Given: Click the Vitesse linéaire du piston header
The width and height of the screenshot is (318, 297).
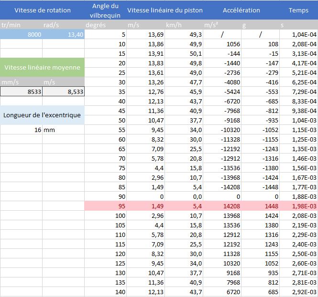Looking at the screenshot, I should (x=164, y=10).
